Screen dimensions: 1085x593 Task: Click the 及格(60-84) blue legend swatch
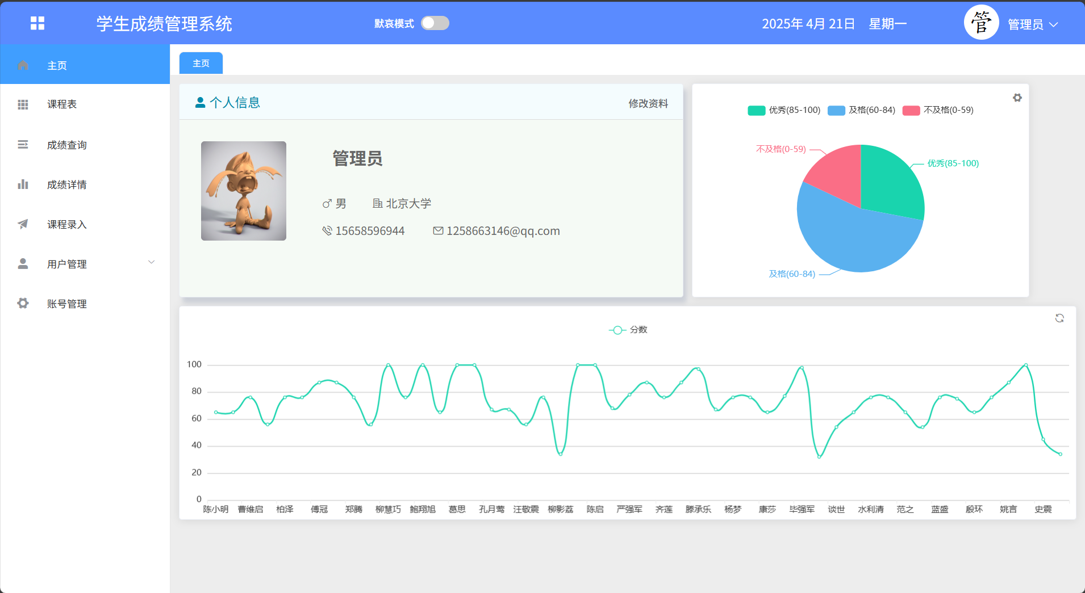[836, 110]
